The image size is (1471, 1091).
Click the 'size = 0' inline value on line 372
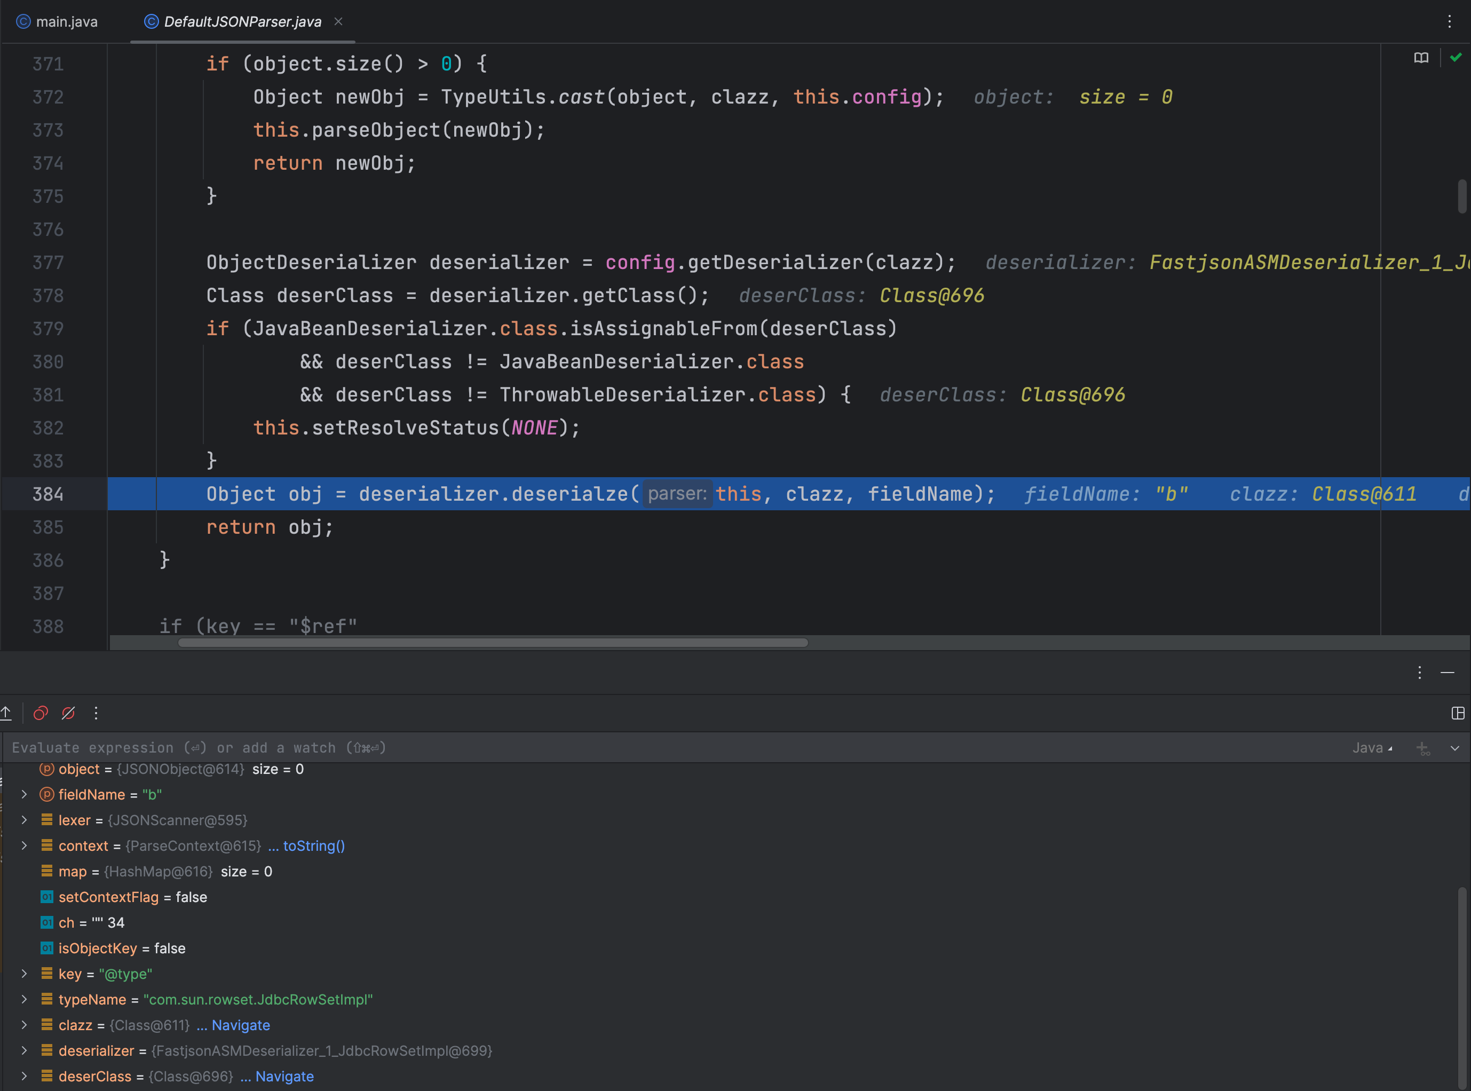(x=1126, y=97)
